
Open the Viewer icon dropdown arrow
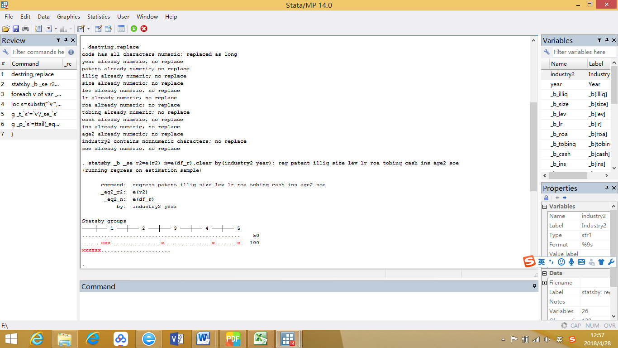coord(56,29)
